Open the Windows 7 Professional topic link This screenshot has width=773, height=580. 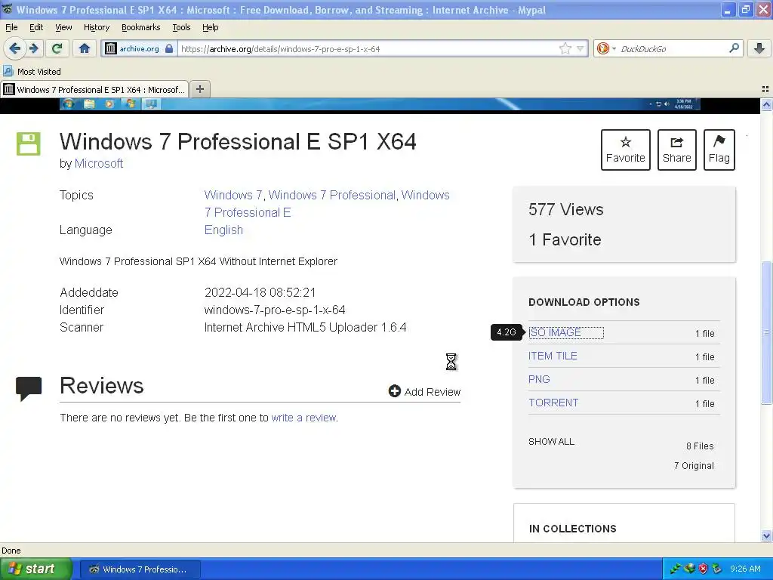point(332,195)
